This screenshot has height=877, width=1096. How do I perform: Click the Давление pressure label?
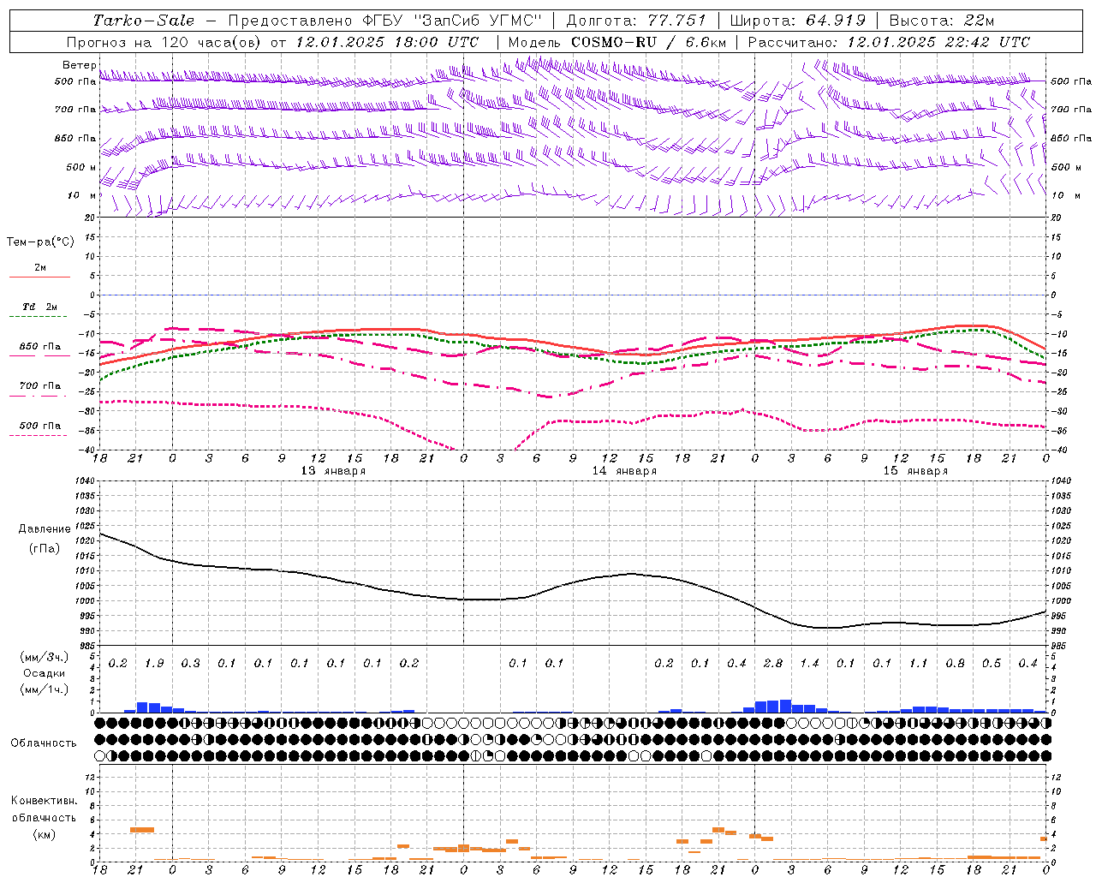tap(45, 529)
